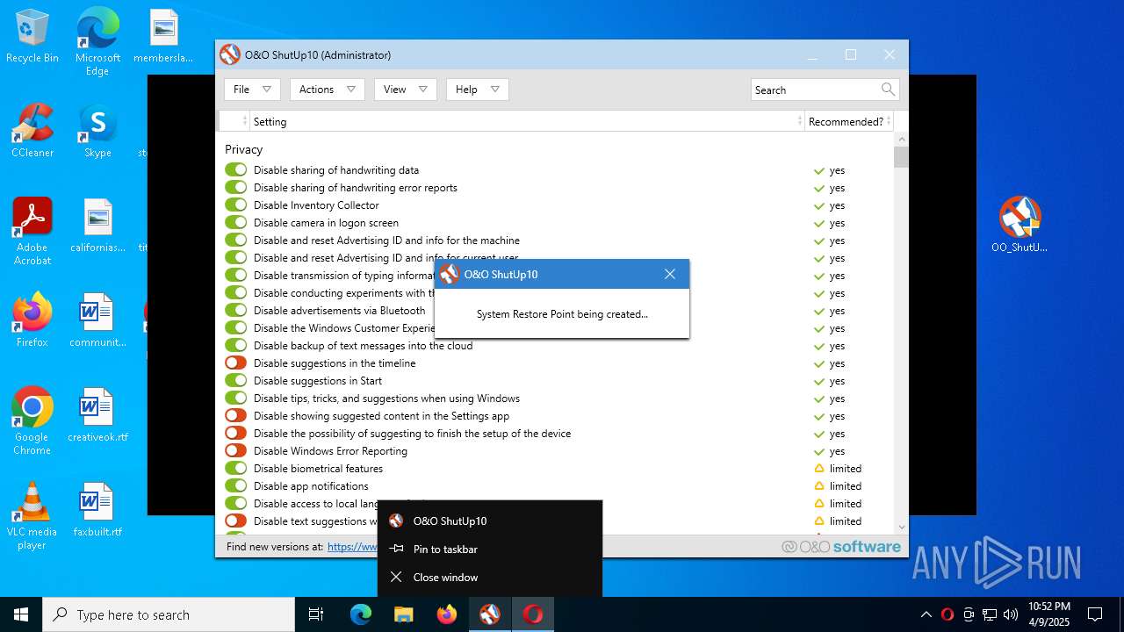Open Skype desktop shortcut
Image resolution: width=1124 pixels, height=632 pixels.
97,132
